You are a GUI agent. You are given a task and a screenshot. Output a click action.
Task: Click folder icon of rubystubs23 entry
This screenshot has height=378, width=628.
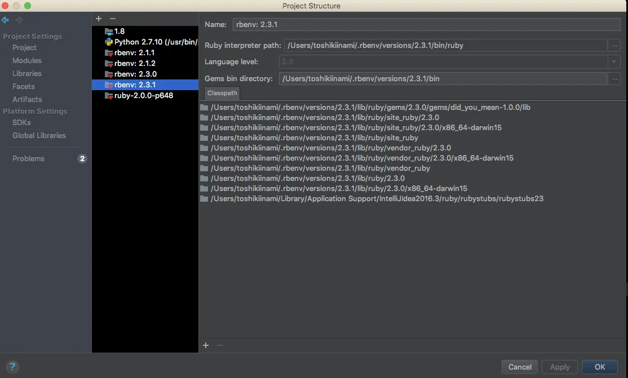tap(204, 199)
